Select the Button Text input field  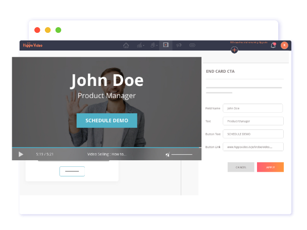pyautogui.click(x=252, y=134)
